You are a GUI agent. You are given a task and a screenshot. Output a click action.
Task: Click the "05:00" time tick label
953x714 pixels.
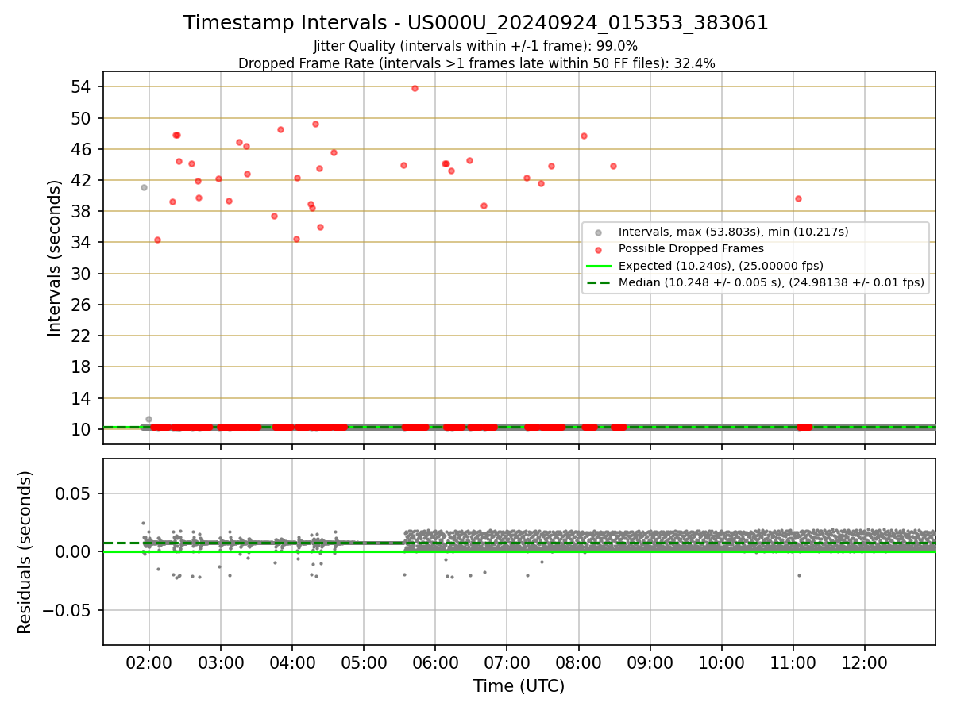[364, 662]
